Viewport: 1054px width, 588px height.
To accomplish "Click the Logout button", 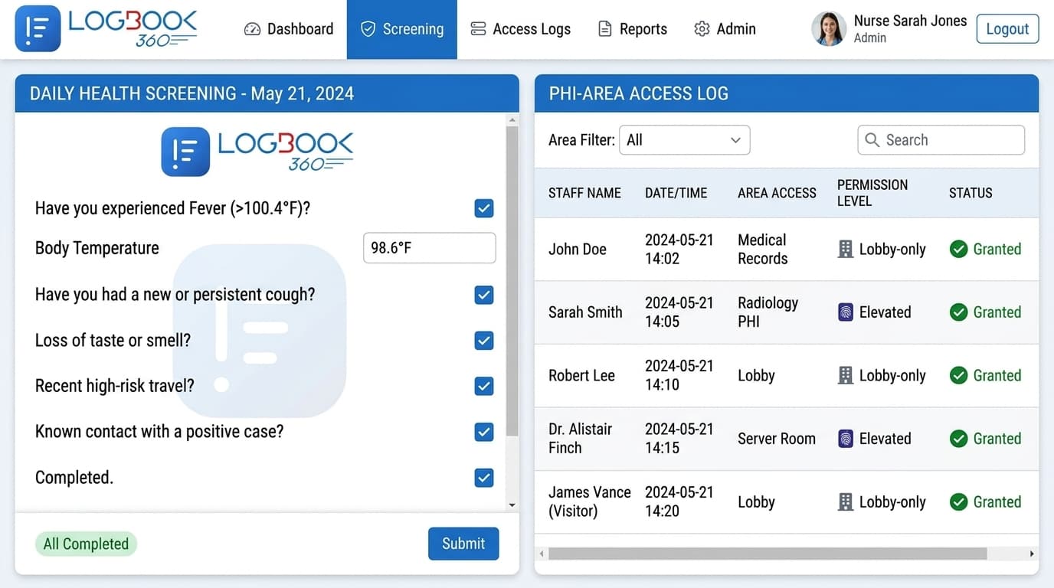I will [x=1007, y=29].
